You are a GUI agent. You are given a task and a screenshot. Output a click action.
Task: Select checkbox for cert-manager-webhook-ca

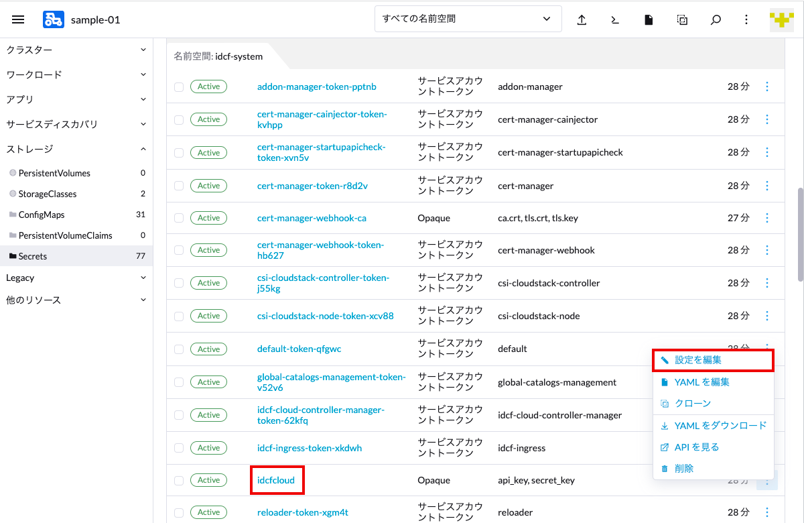tap(179, 218)
